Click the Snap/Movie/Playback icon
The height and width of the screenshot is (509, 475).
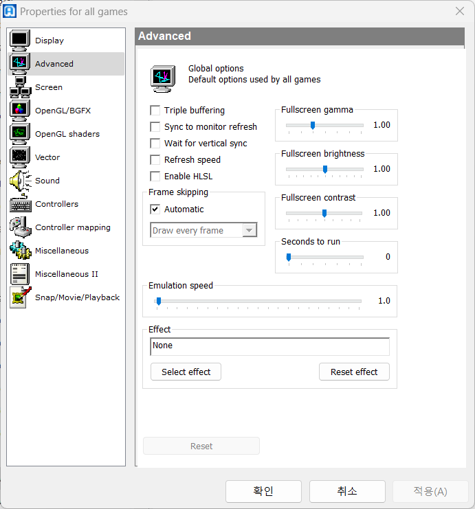[x=20, y=297]
